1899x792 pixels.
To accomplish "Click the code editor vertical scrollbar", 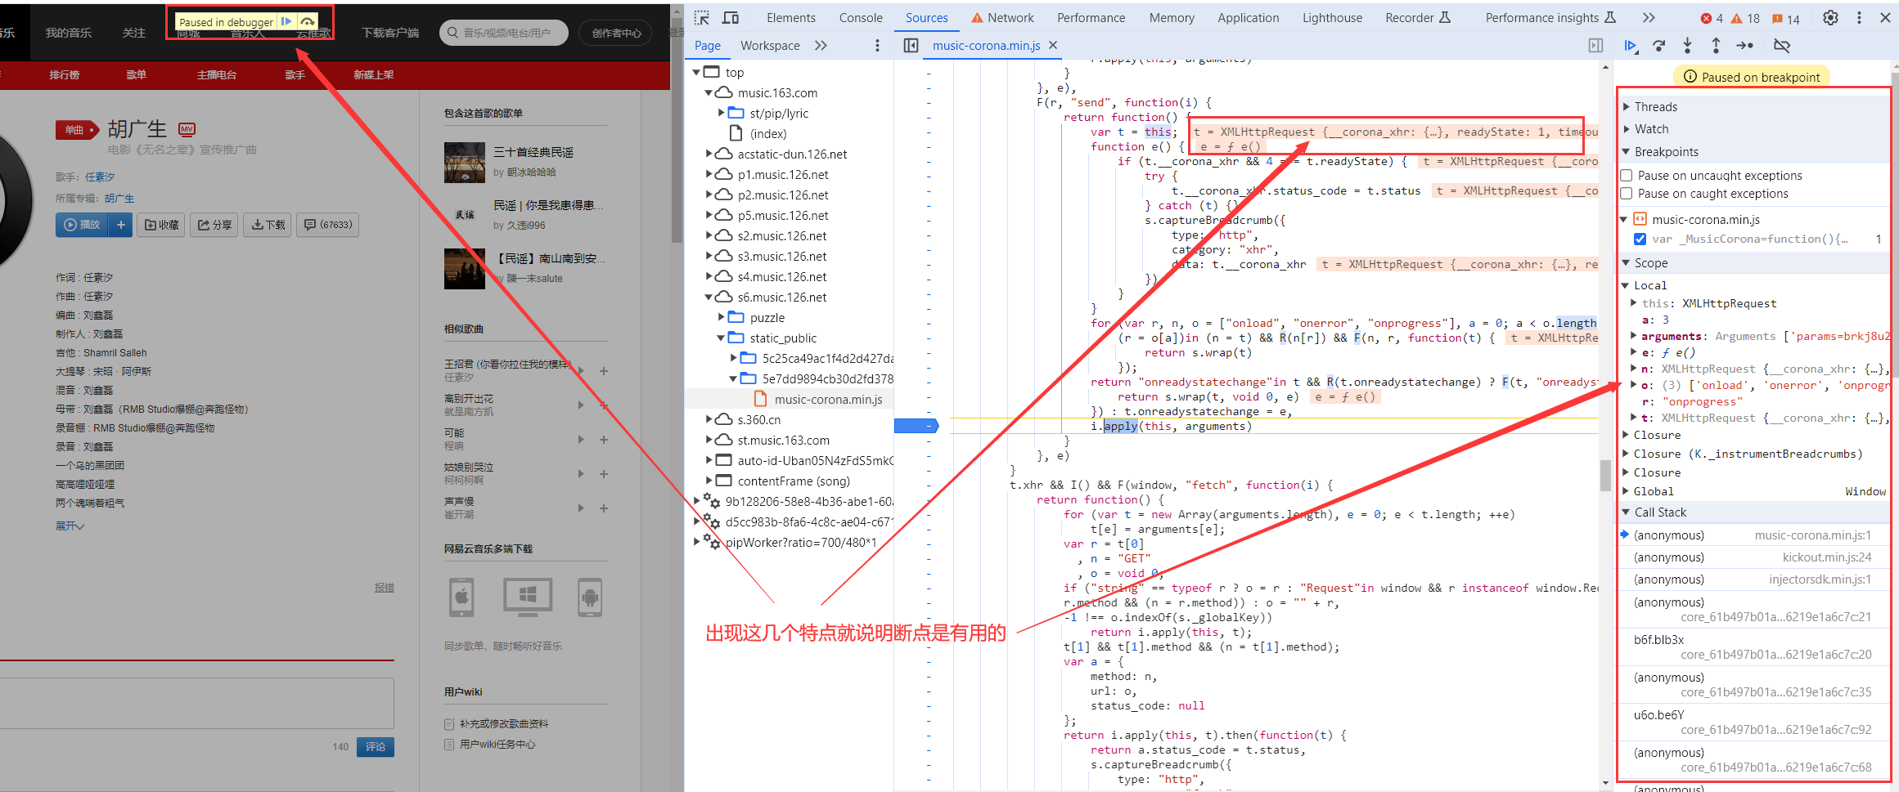I will (1605, 474).
